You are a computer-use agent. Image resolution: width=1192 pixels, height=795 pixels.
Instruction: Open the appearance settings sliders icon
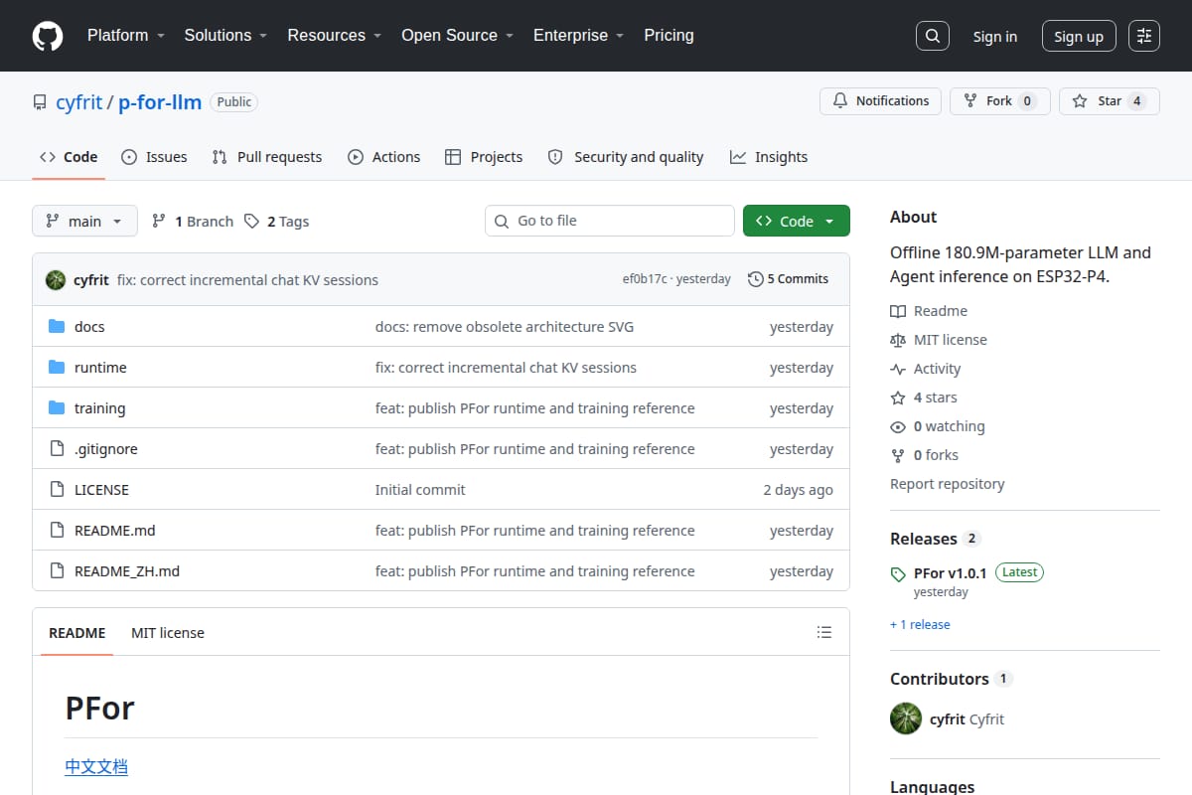click(x=1144, y=36)
